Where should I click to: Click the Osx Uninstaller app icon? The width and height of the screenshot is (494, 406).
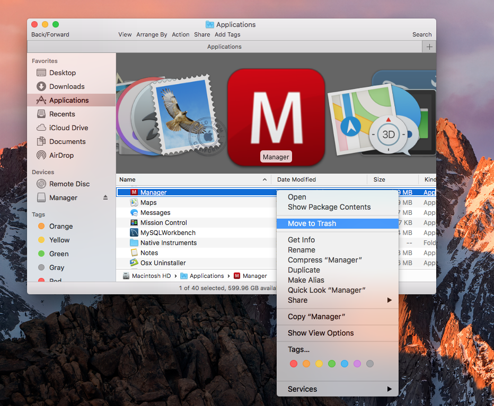134,263
